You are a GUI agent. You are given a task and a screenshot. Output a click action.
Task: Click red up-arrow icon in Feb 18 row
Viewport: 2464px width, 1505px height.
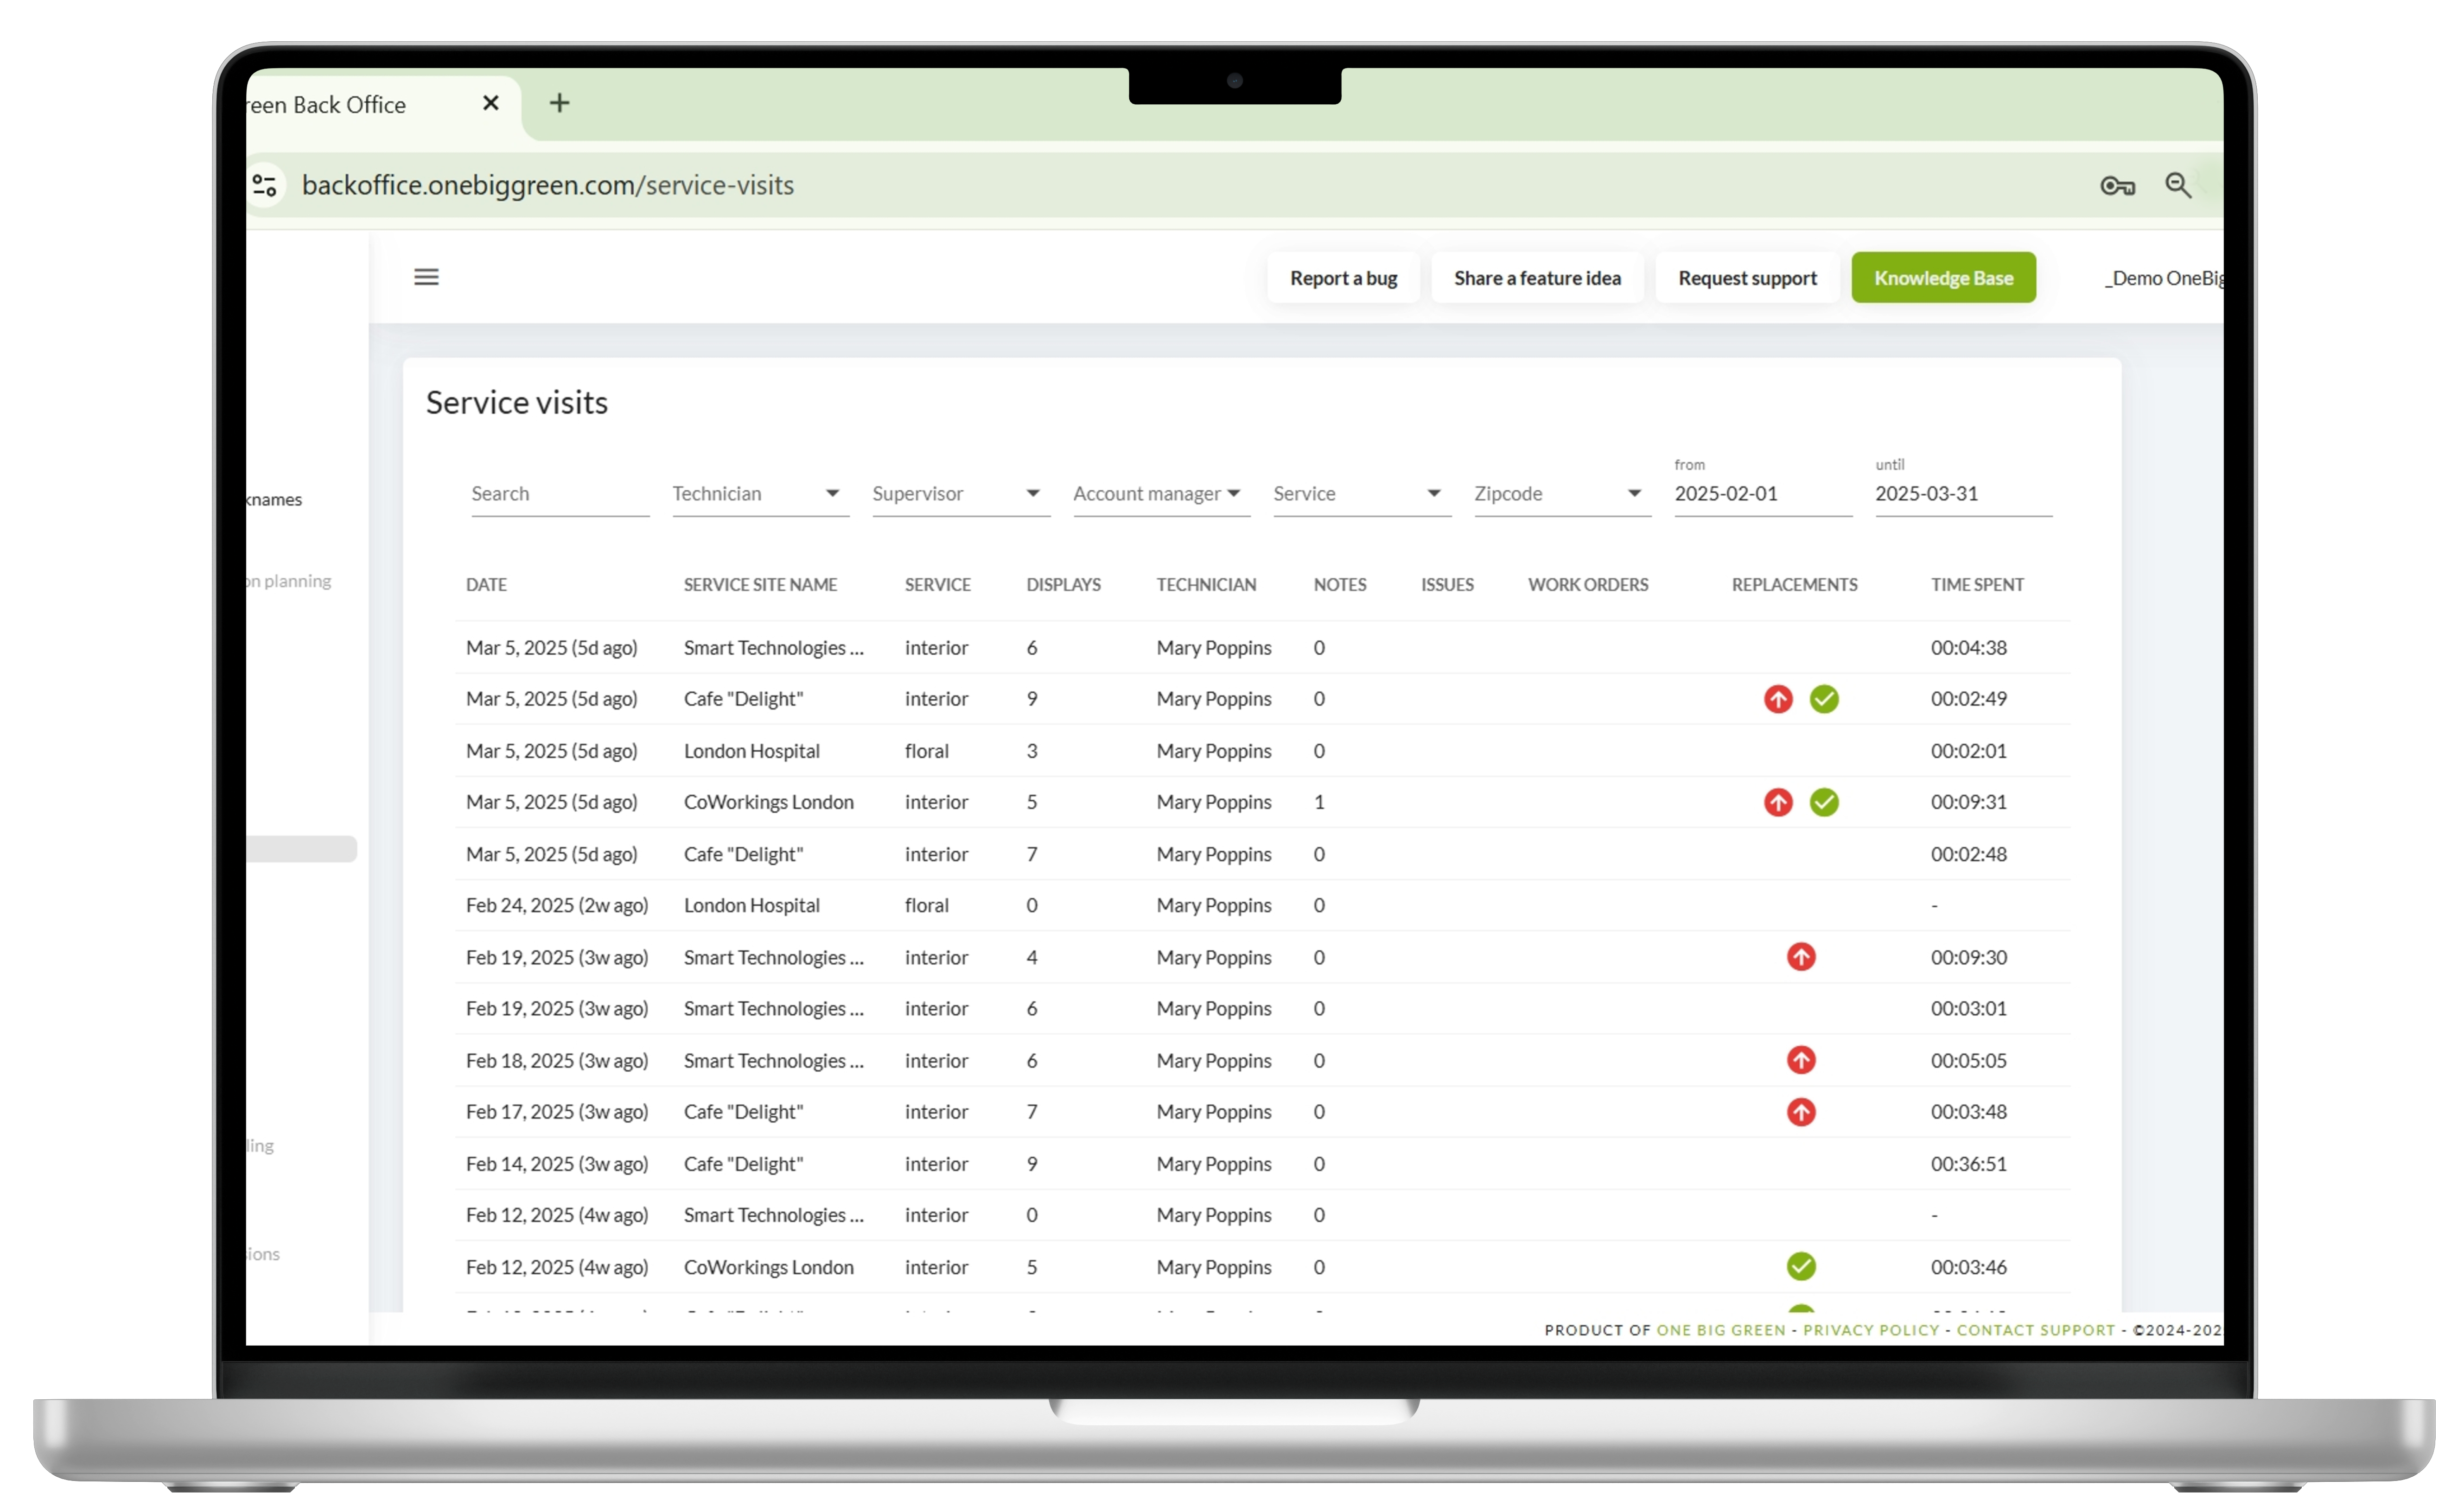[1801, 1059]
